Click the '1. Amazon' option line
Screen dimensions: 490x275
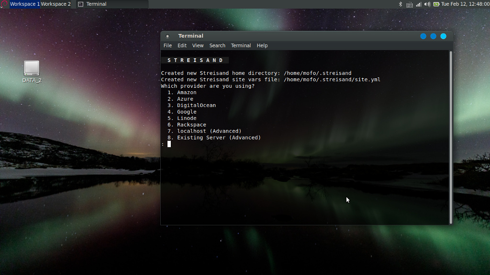click(182, 92)
